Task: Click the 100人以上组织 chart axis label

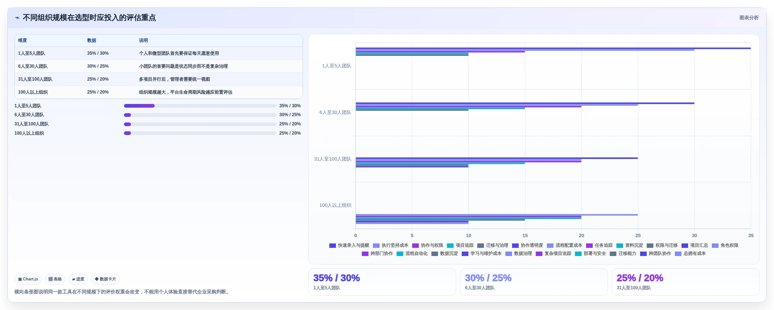Action: tap(335, 205)
